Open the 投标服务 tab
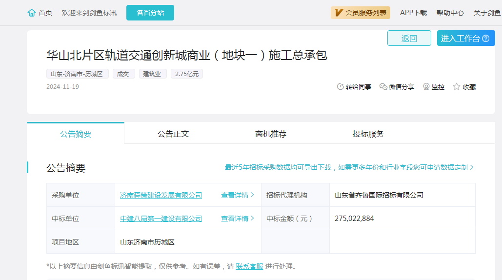Image resolution: width=502 pixels, height=280 pixels. click(368, 134)
